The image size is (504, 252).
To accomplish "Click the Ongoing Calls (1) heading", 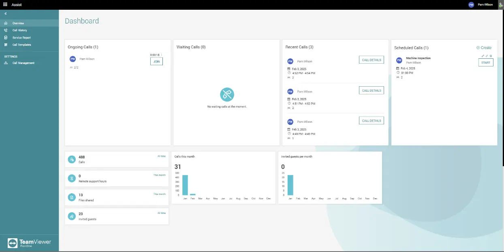I will (x=83, y=47).
